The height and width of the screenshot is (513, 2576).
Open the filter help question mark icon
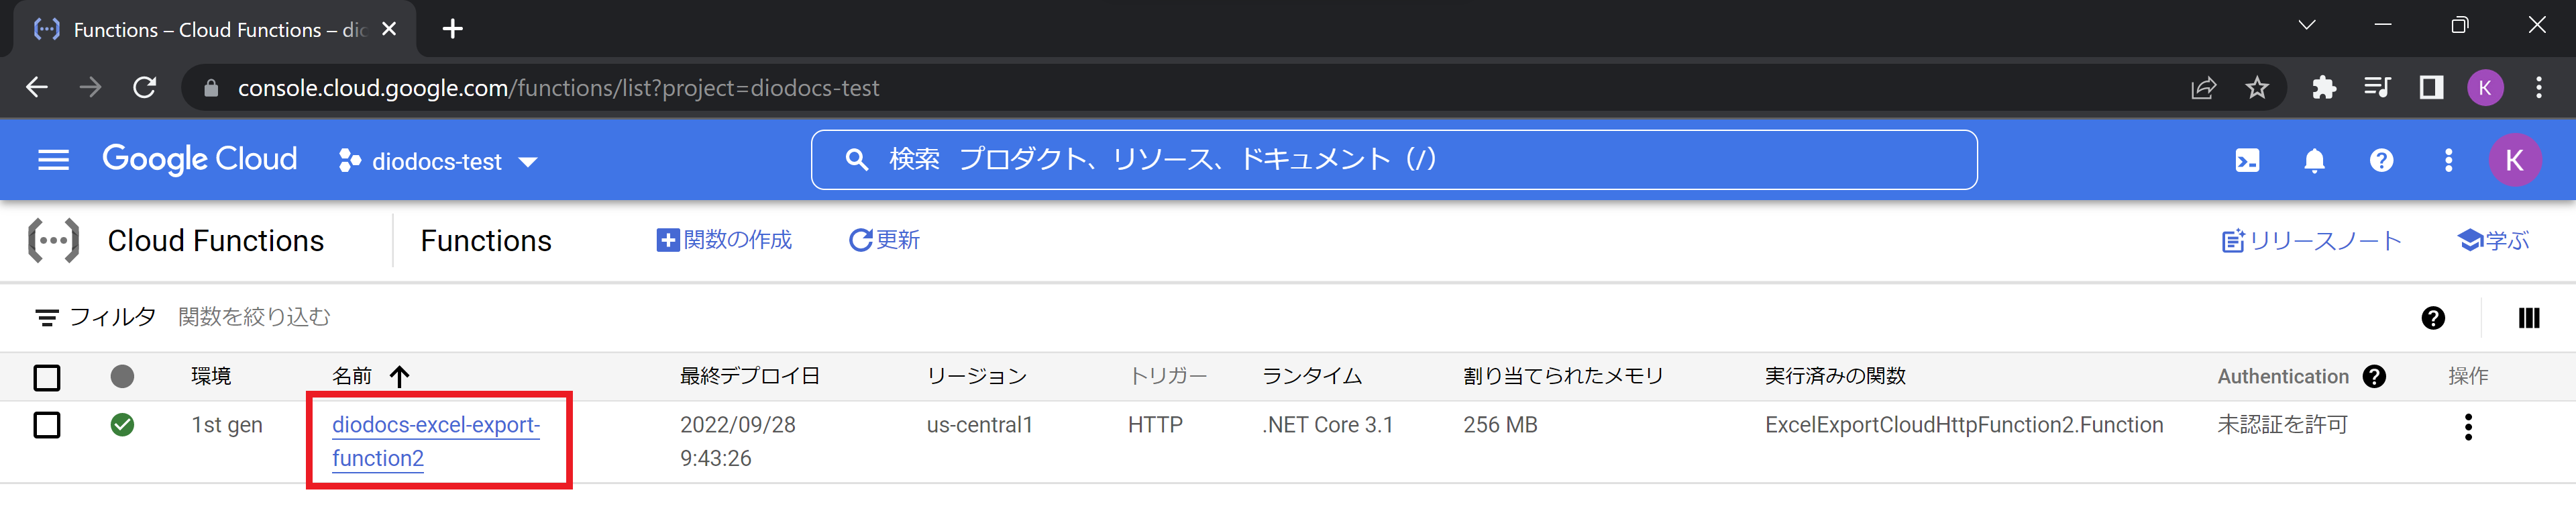tap(2433, 318)
